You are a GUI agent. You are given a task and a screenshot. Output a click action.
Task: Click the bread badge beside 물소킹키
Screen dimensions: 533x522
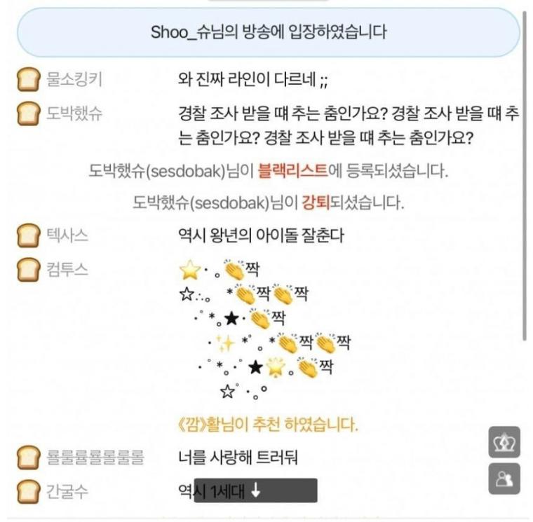tap(28, 80)
